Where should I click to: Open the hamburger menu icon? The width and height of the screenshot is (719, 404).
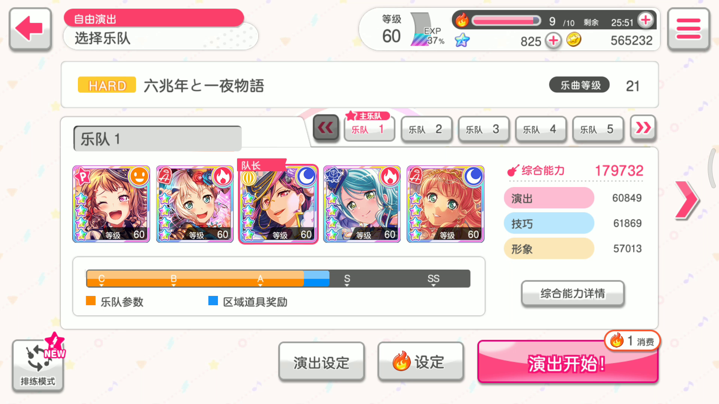(x=688, y=29)
